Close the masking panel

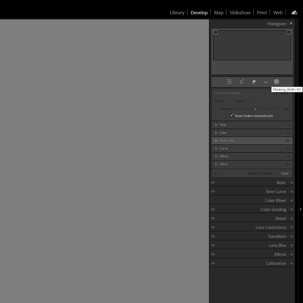point(285,173)
